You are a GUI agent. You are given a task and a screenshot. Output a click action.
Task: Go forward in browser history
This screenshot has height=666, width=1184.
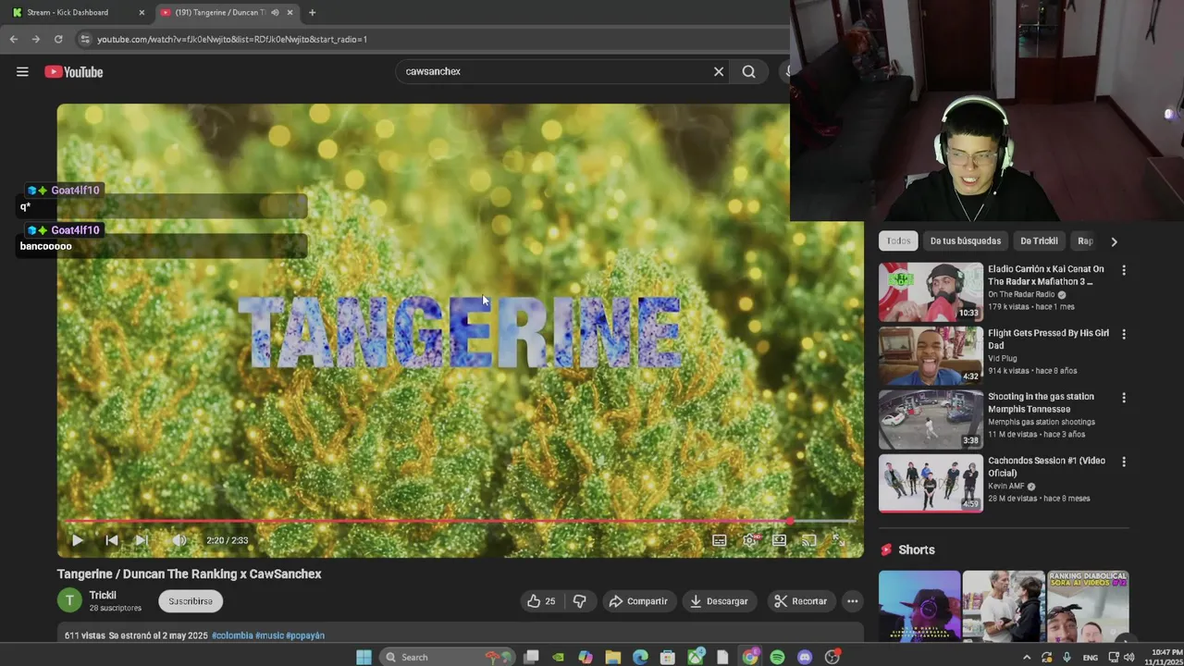point(35,39)
